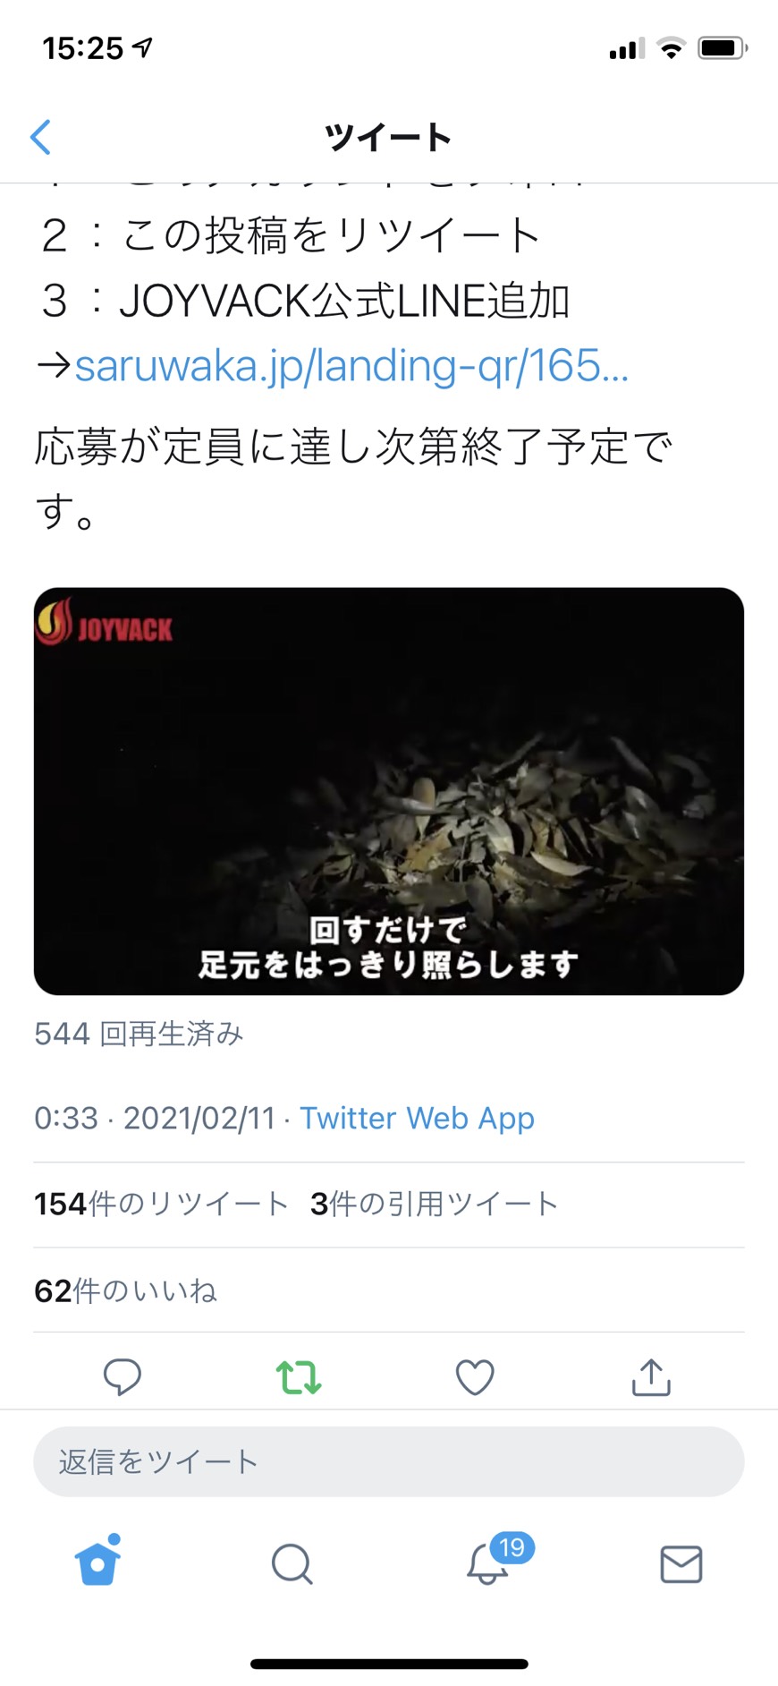Toggle the green retweet icon

click(x=299, y=1377)
